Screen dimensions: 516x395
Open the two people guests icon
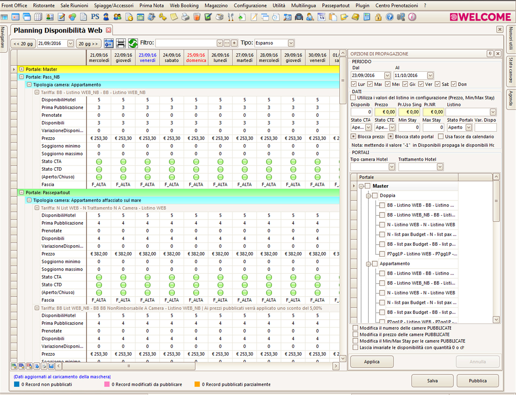point(117,17)
